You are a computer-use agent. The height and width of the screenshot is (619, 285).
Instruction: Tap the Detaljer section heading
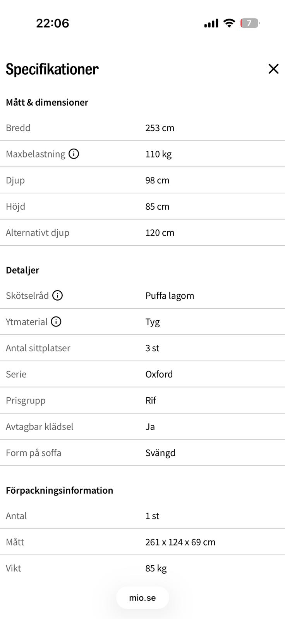(22, 270)
